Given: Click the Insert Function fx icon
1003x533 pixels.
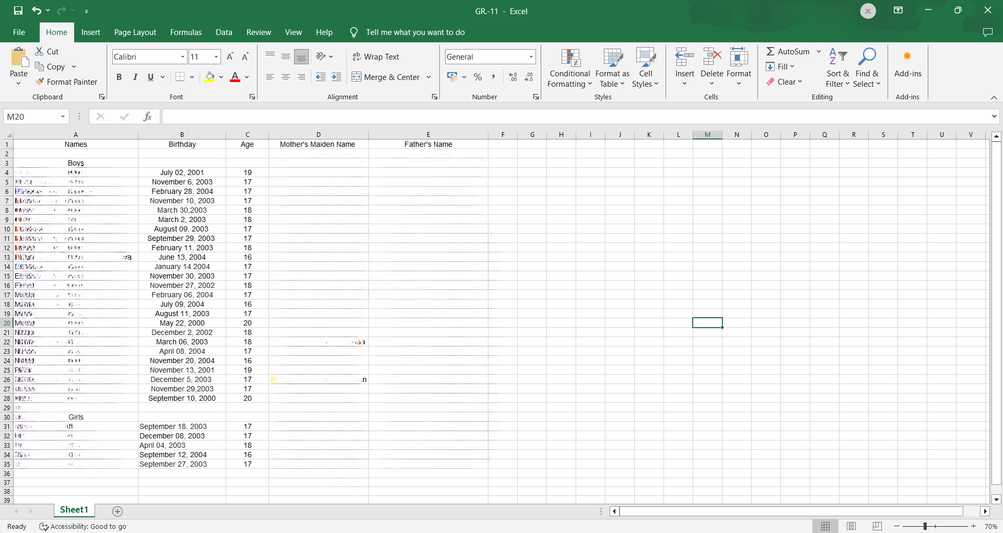Looking at the screenshot, I should (148, 117).
